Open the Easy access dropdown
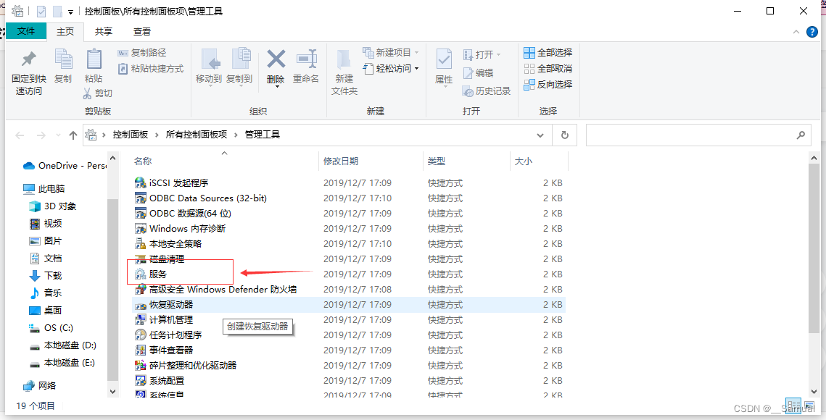The height and width of the screenshot is (420, 826). (x=390, y=68)
